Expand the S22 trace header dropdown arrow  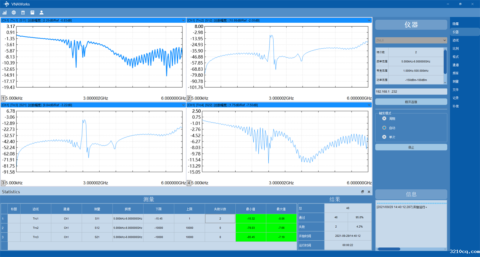(369, 105)
